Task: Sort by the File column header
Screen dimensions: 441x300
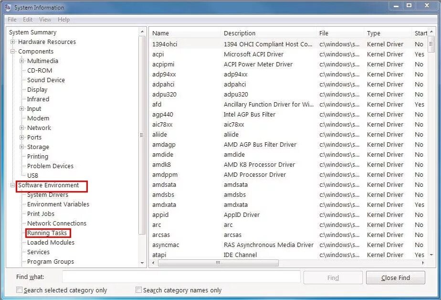Action: pos(340,33)
